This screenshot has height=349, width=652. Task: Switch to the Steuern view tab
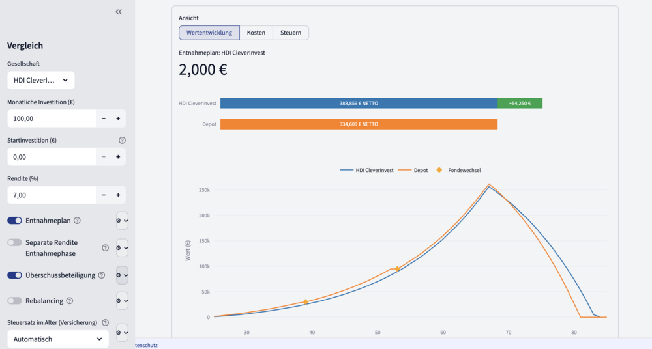click(x=291, y=33)
